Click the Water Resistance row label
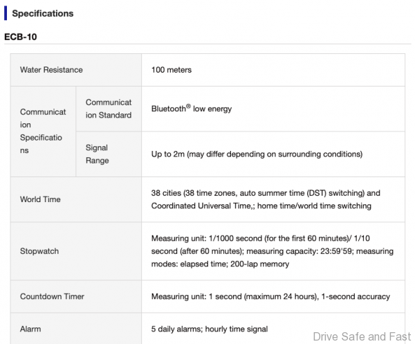 pyautogui.click(x=51, y=70)
